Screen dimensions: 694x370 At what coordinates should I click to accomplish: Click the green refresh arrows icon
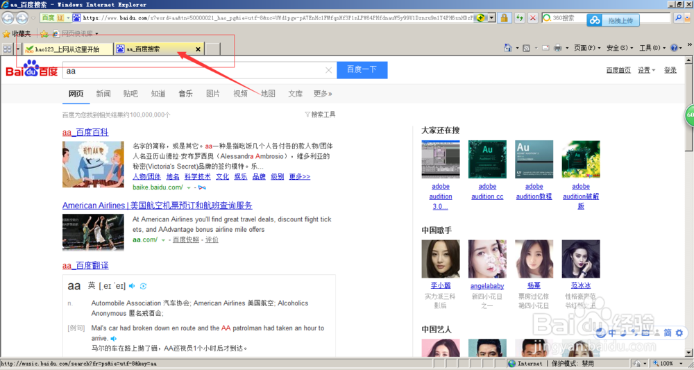[x=519, y=18]
